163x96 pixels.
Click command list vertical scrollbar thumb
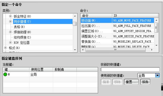156,28
